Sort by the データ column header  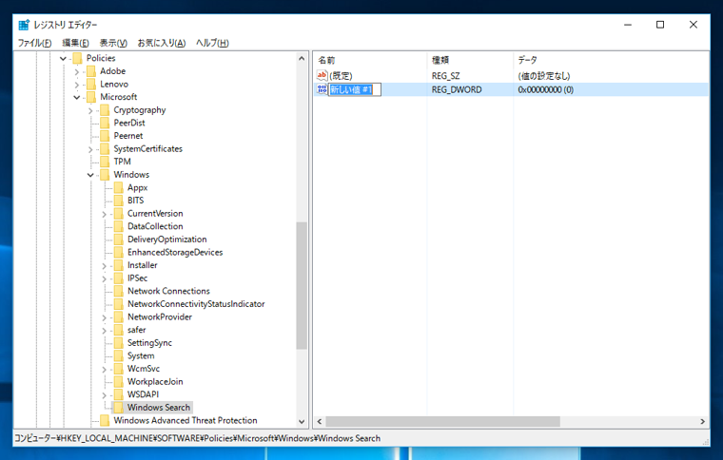click(x=611, y=60)
